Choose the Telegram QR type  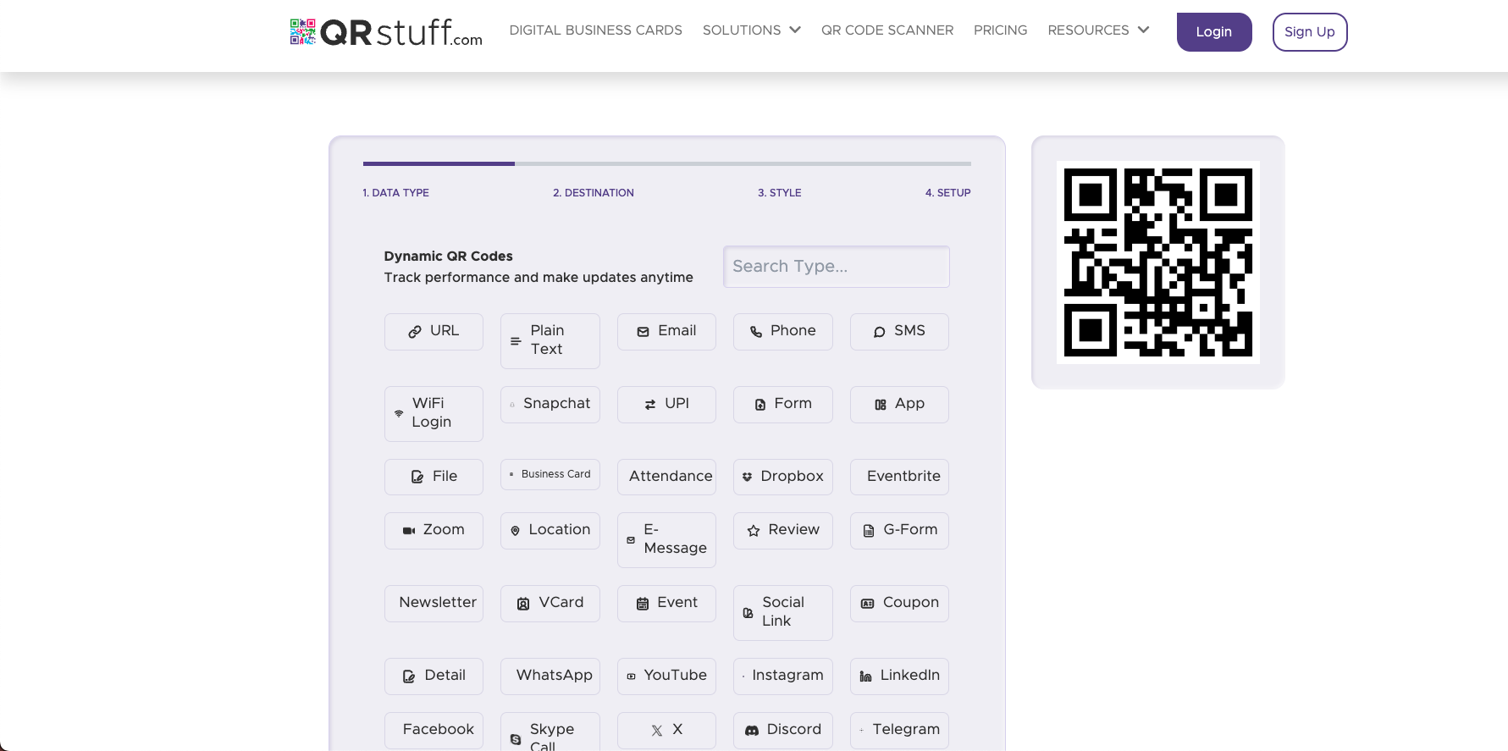tap(899, 730)
